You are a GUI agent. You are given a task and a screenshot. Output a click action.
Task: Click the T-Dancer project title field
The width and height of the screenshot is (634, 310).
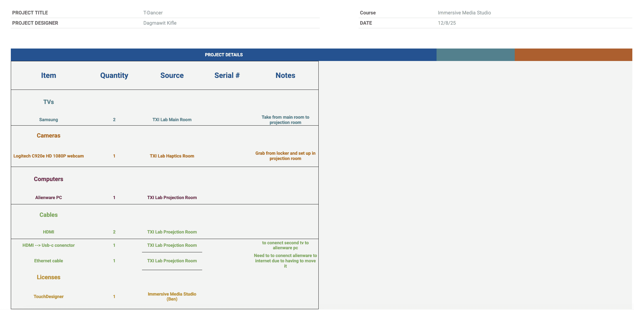pos(153,13)
